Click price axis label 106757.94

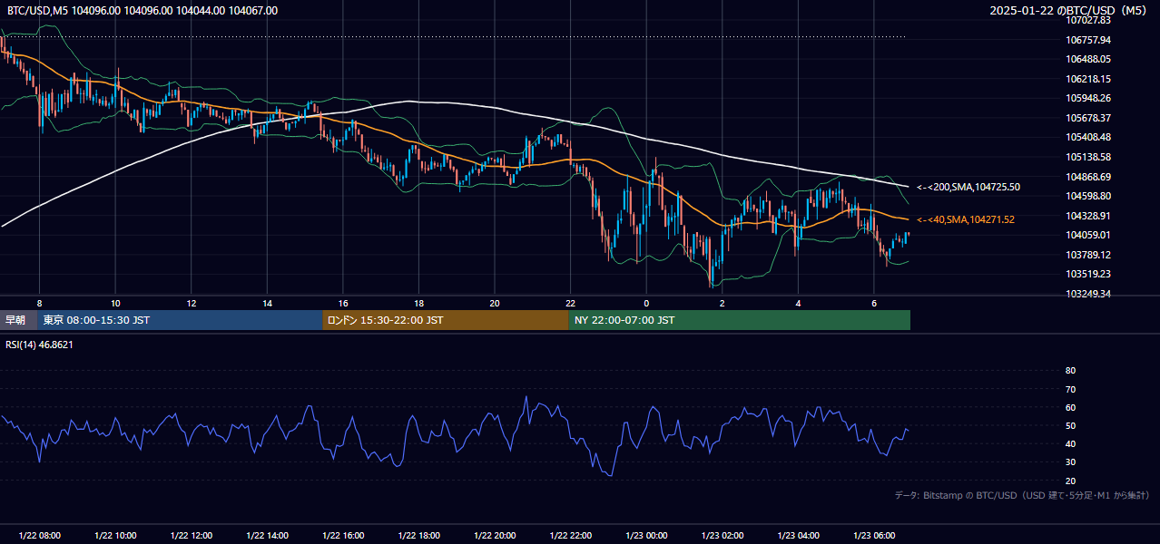(x=1088, y=40)
